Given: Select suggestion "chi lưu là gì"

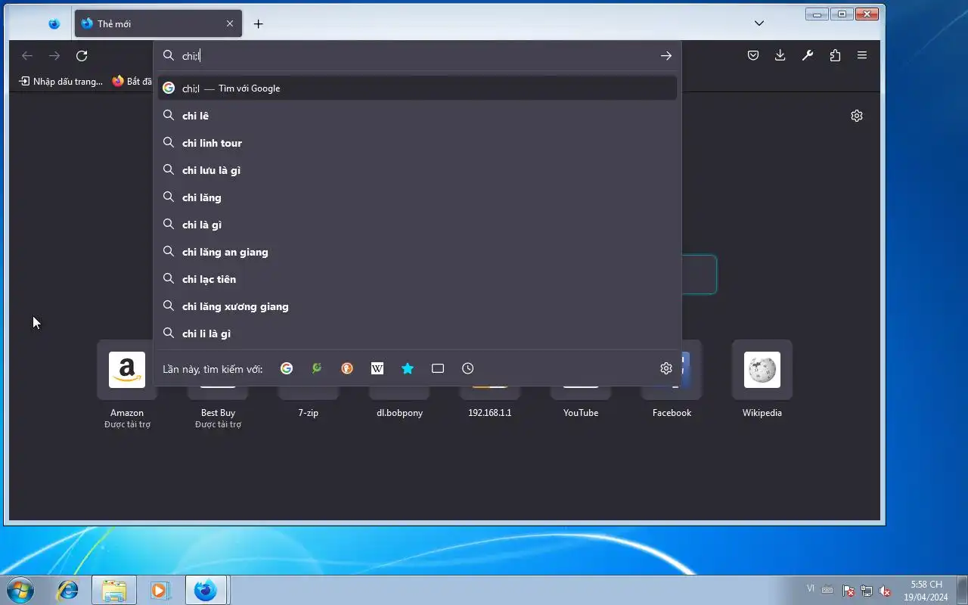Looking at the screenshot, I should tap(417, 170).
